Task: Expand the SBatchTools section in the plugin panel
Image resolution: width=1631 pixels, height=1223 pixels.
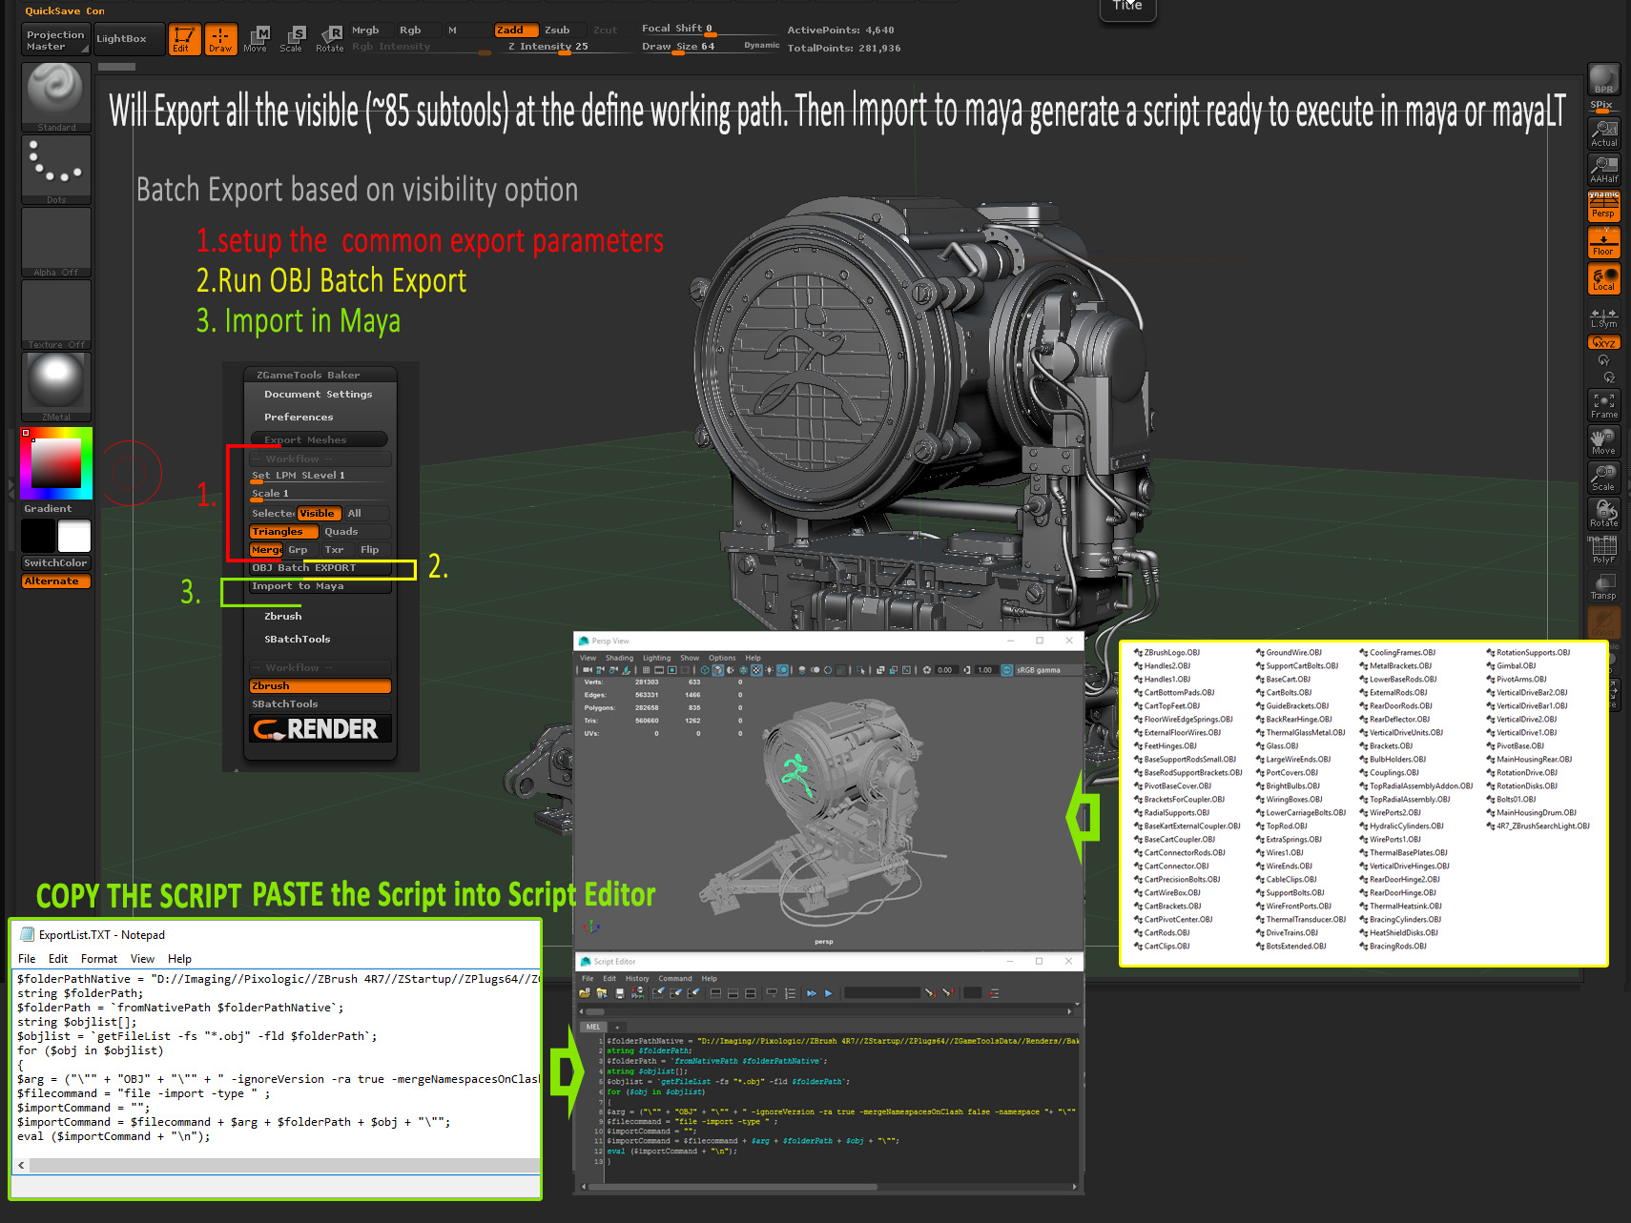Action: point(298,640)
